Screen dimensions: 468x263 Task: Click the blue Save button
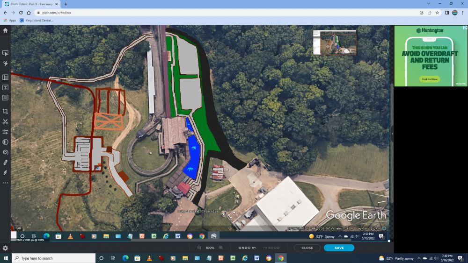339,248
